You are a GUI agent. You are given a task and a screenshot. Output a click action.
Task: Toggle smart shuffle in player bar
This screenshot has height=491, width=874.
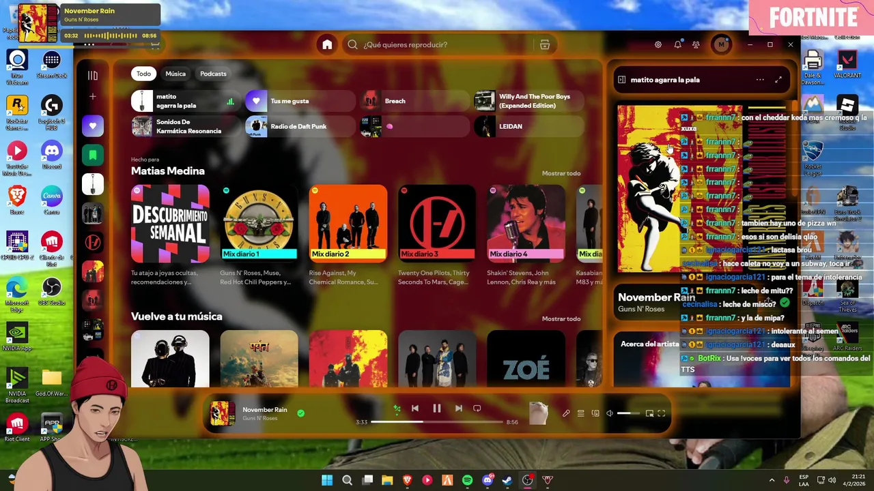(396, 409)
